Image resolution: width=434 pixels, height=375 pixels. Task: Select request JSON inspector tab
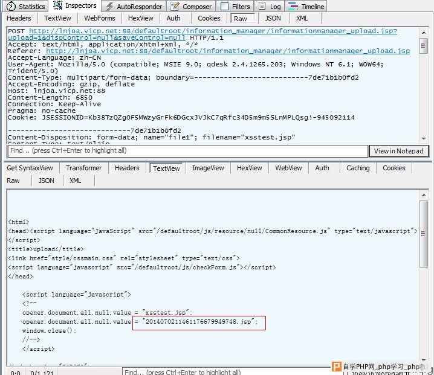[x=273, y=18]
